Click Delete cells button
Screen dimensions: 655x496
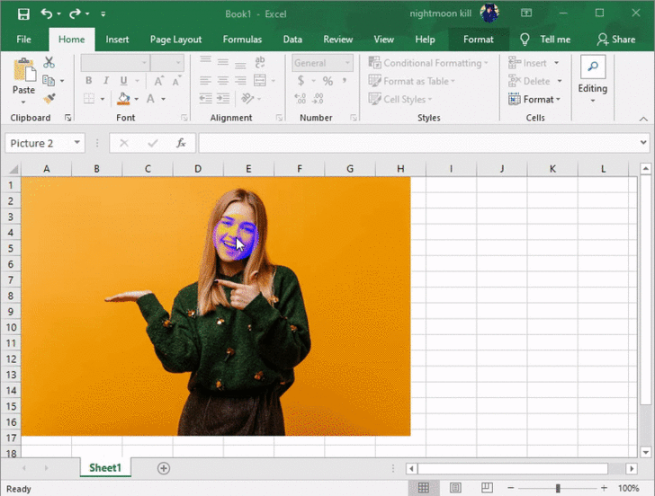click(529, 81)
